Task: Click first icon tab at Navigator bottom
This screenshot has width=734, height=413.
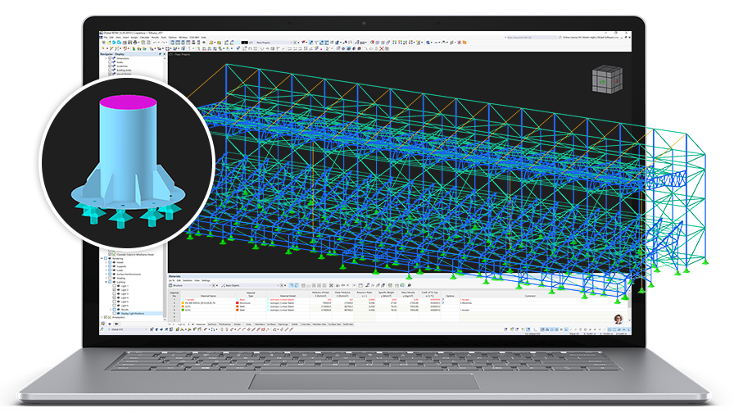Action: (102, 324)
